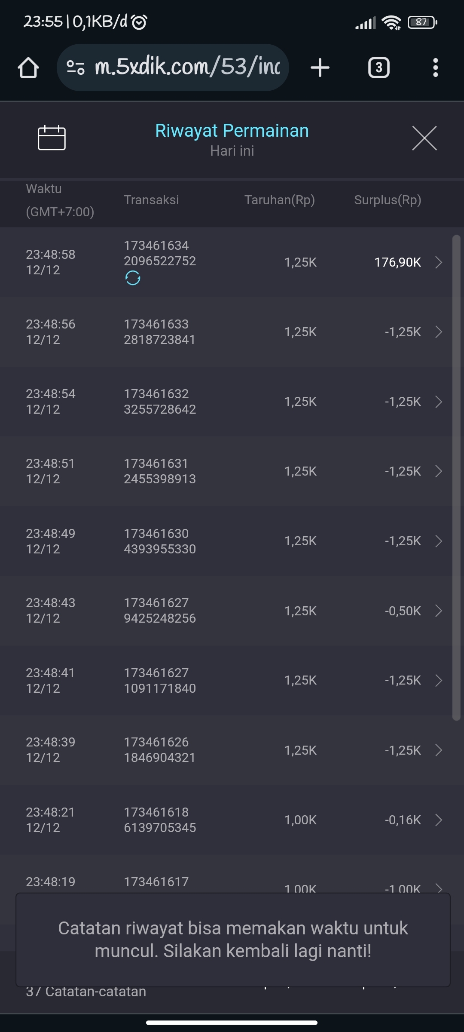Screen dimensions: 464x1032
Task: Open the calendar date filter icon
Action: point(52,138)
